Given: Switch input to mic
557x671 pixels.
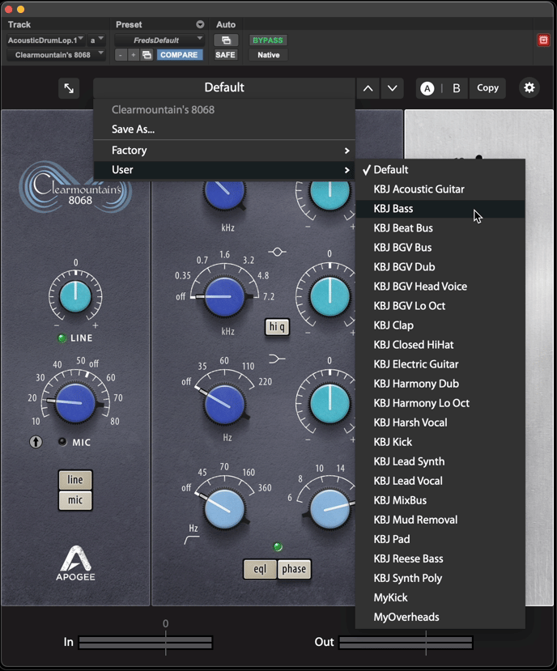Looking at the screenshot, I should pyautogui.click(x=75, y=500).
